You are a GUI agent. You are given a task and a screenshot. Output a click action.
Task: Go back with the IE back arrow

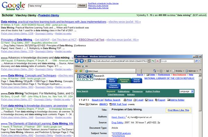pos(77,61)
